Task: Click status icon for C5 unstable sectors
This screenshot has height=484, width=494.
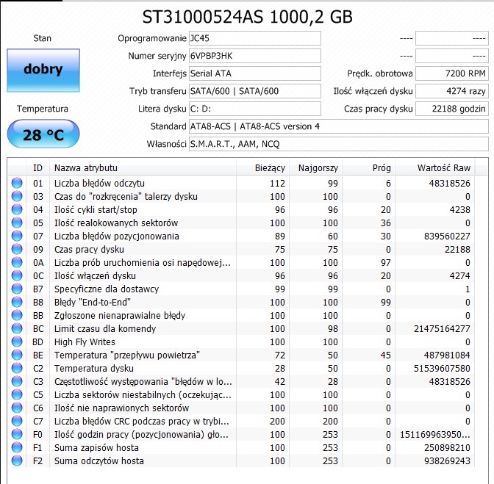Action: [x=17, y=394]
